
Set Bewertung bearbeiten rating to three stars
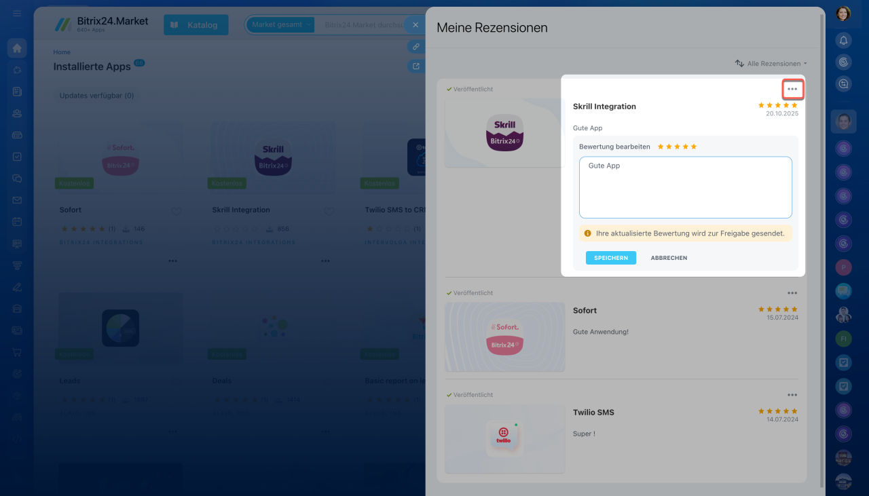pyautogui.click(x=677, y=147)
